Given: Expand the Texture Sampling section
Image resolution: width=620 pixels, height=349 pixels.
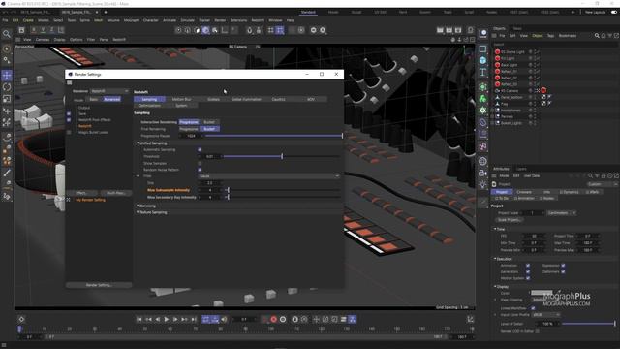Looking at the screenshot, I should click(138, 212).
